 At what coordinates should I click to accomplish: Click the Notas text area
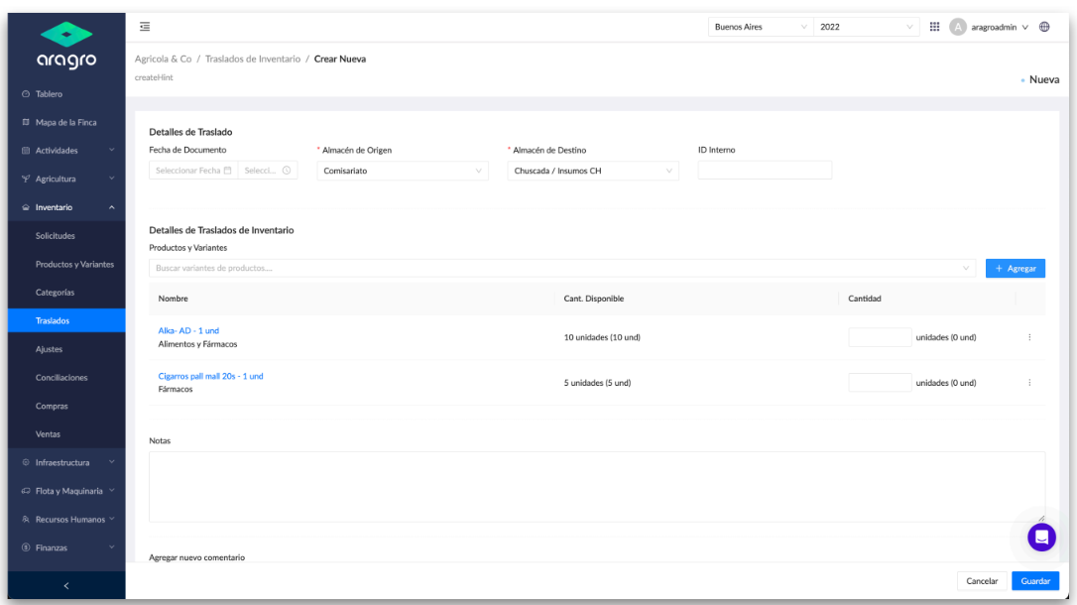(597, 486)
